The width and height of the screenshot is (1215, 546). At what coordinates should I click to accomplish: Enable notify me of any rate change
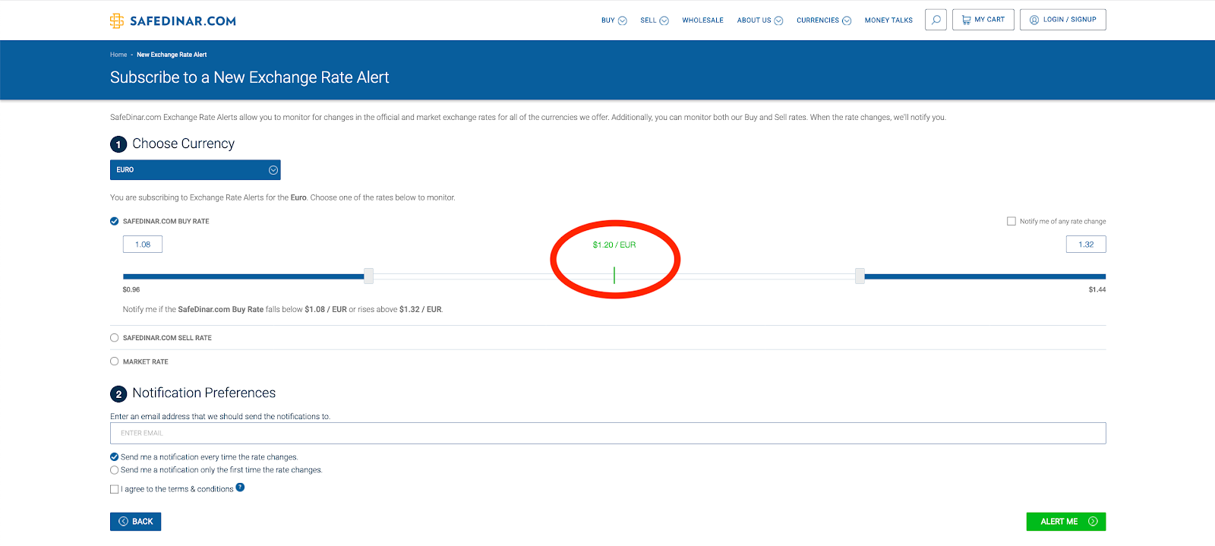click(1011, 221)
